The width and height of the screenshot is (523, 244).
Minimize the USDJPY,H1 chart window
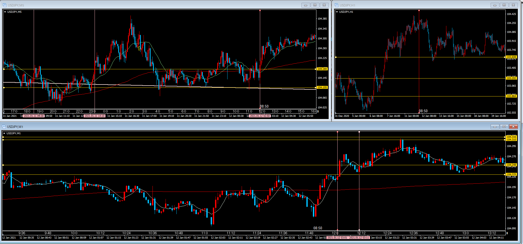click(495, 5)
